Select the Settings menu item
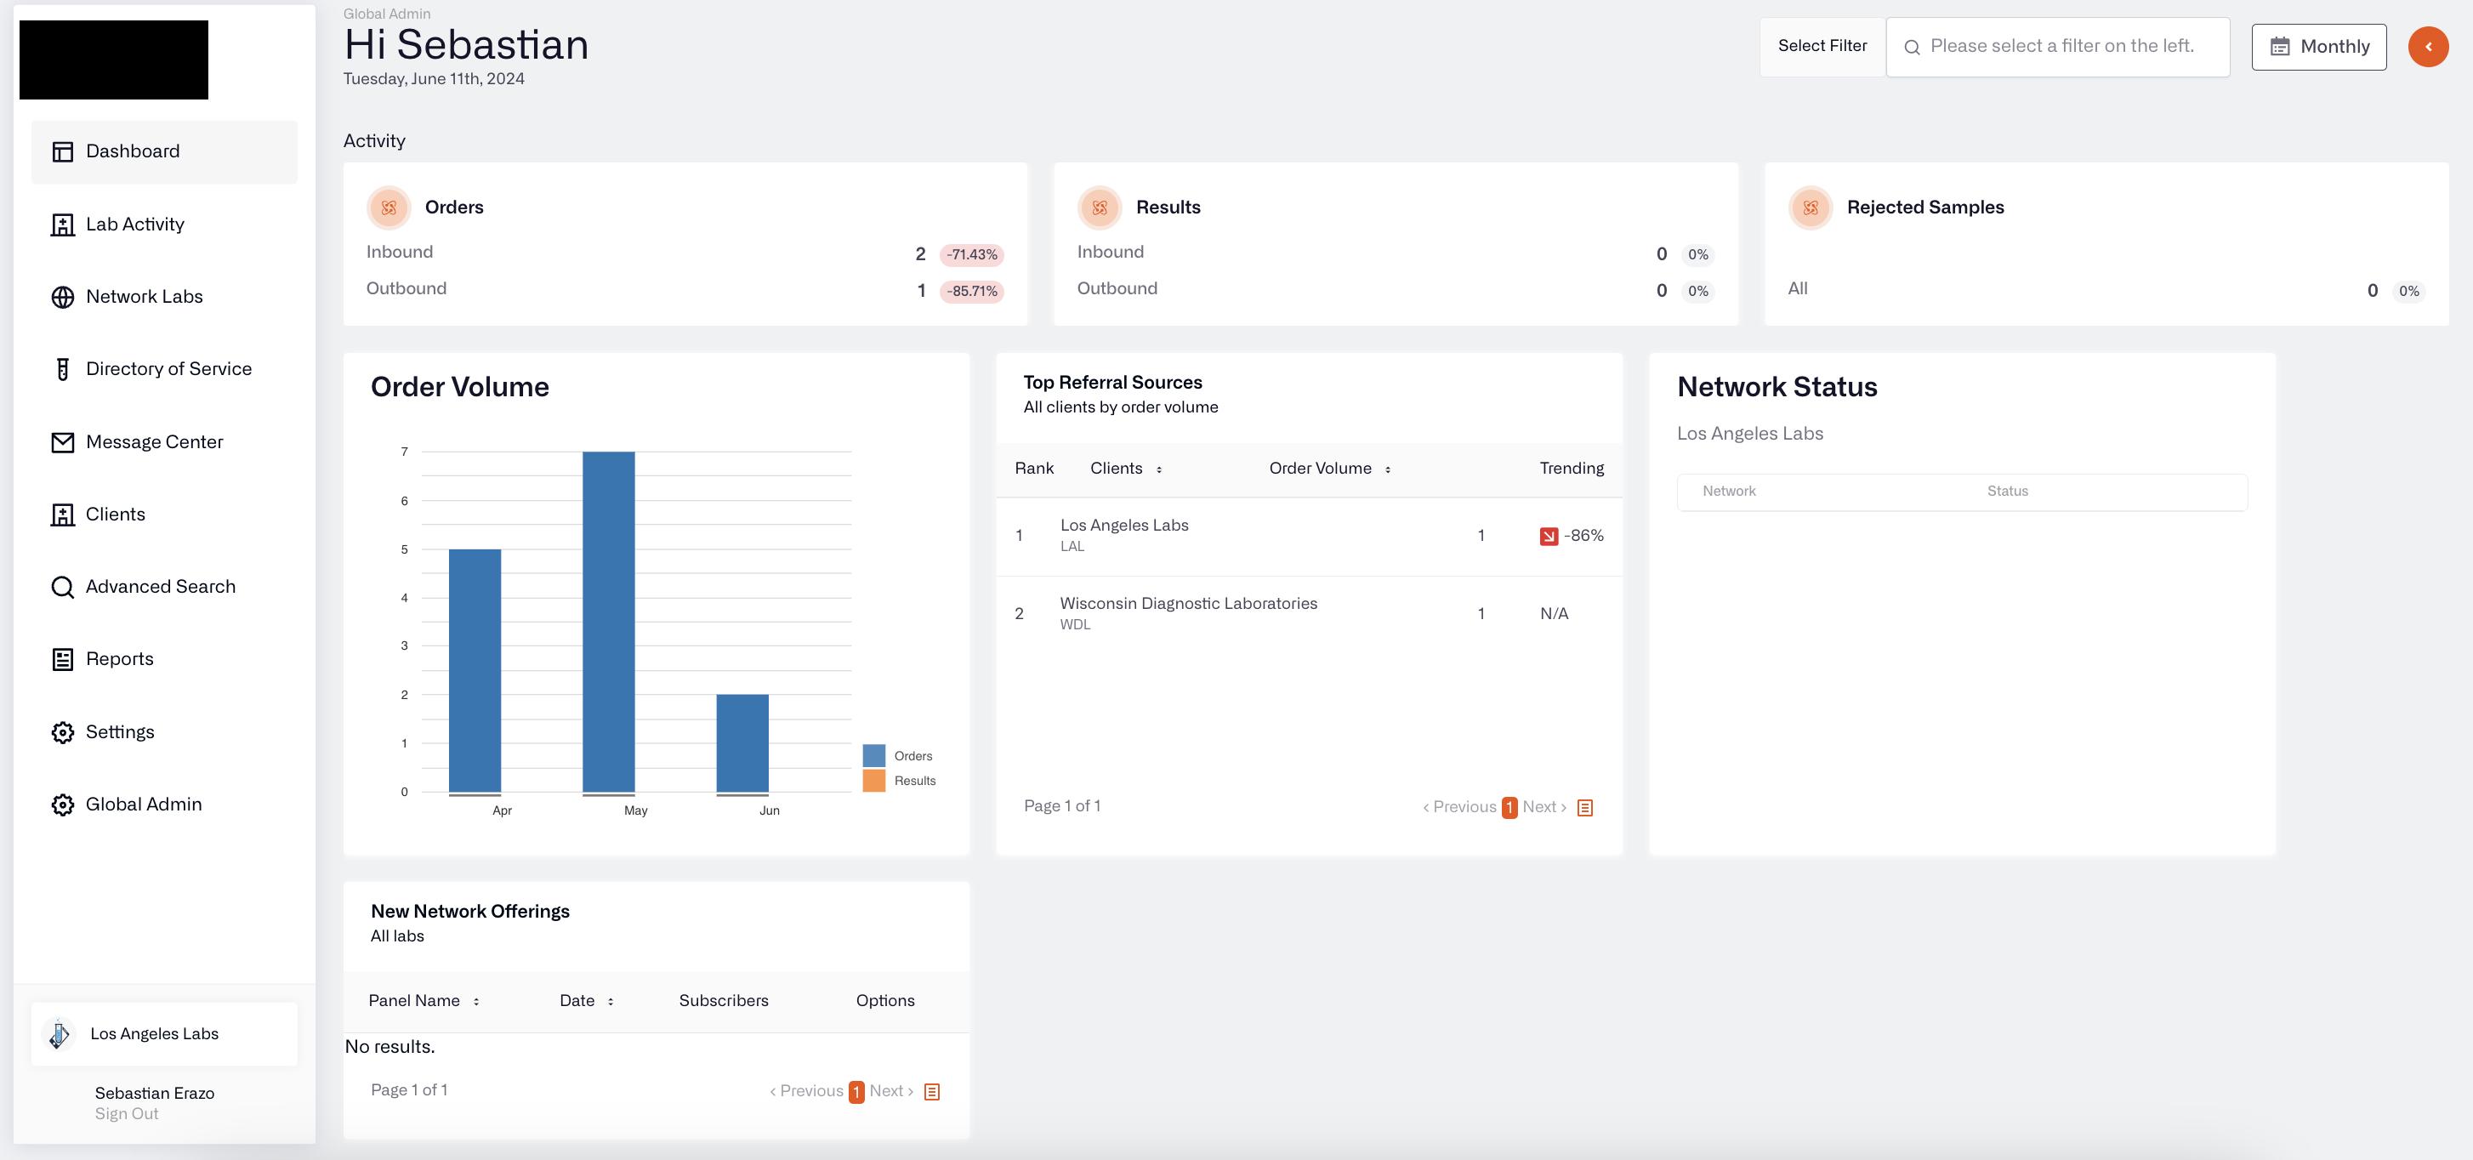 (x=120, y=732)
